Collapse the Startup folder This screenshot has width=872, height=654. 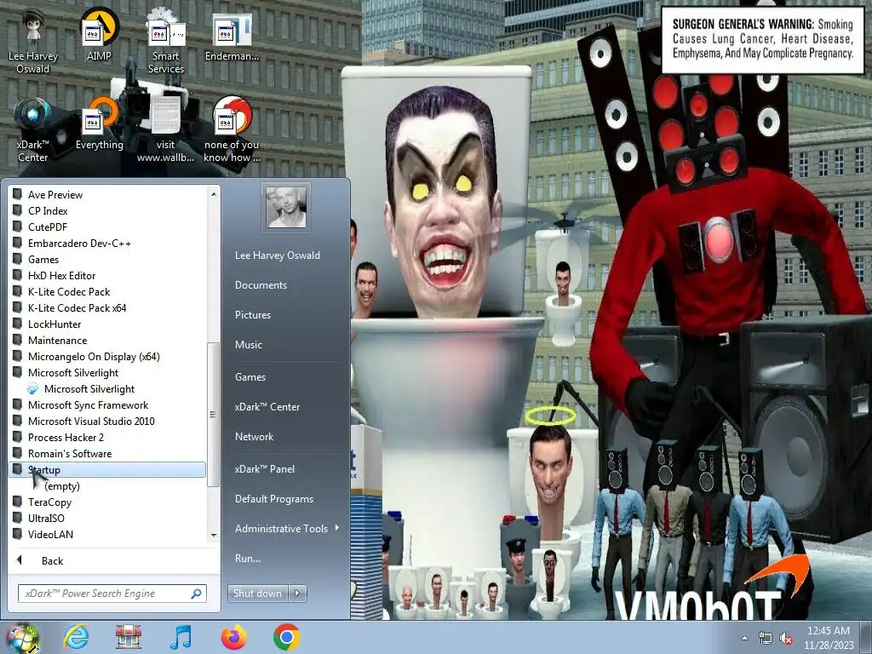106,469
